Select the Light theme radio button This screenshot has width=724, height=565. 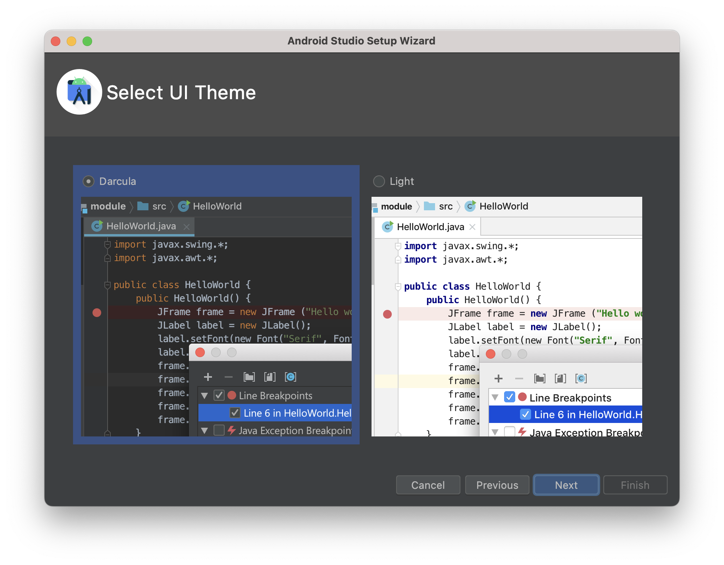click(379, 181)
